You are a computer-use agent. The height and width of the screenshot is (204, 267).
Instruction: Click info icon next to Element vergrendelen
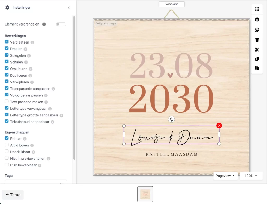tap(44, 24)
